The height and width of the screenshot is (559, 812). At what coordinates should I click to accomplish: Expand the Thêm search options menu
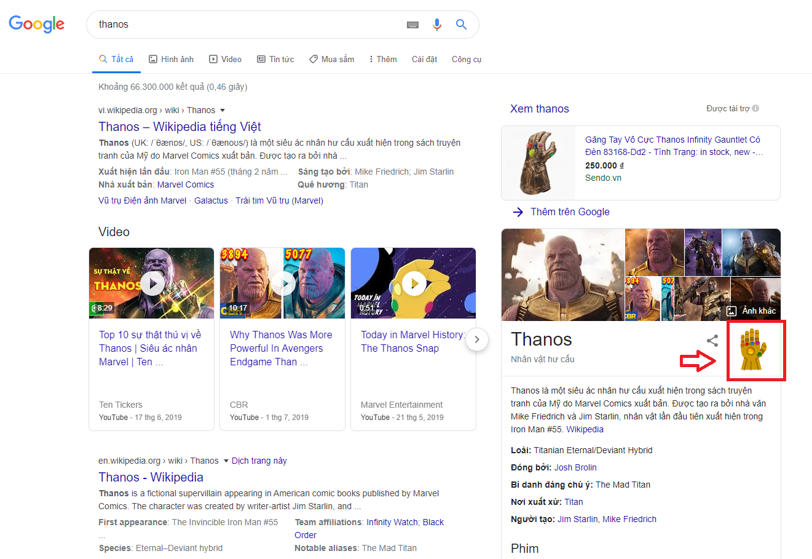point(382,59)
